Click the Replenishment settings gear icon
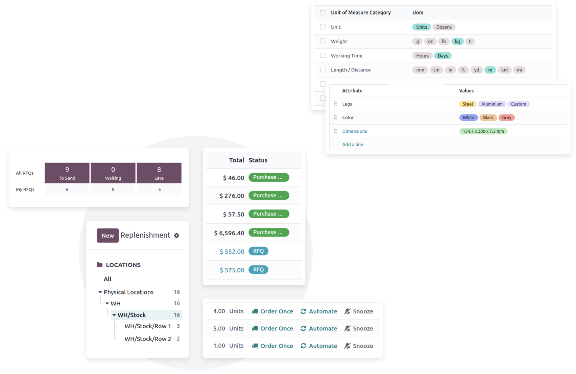This screenshot has width=576, height=374. tap(176, 236)
